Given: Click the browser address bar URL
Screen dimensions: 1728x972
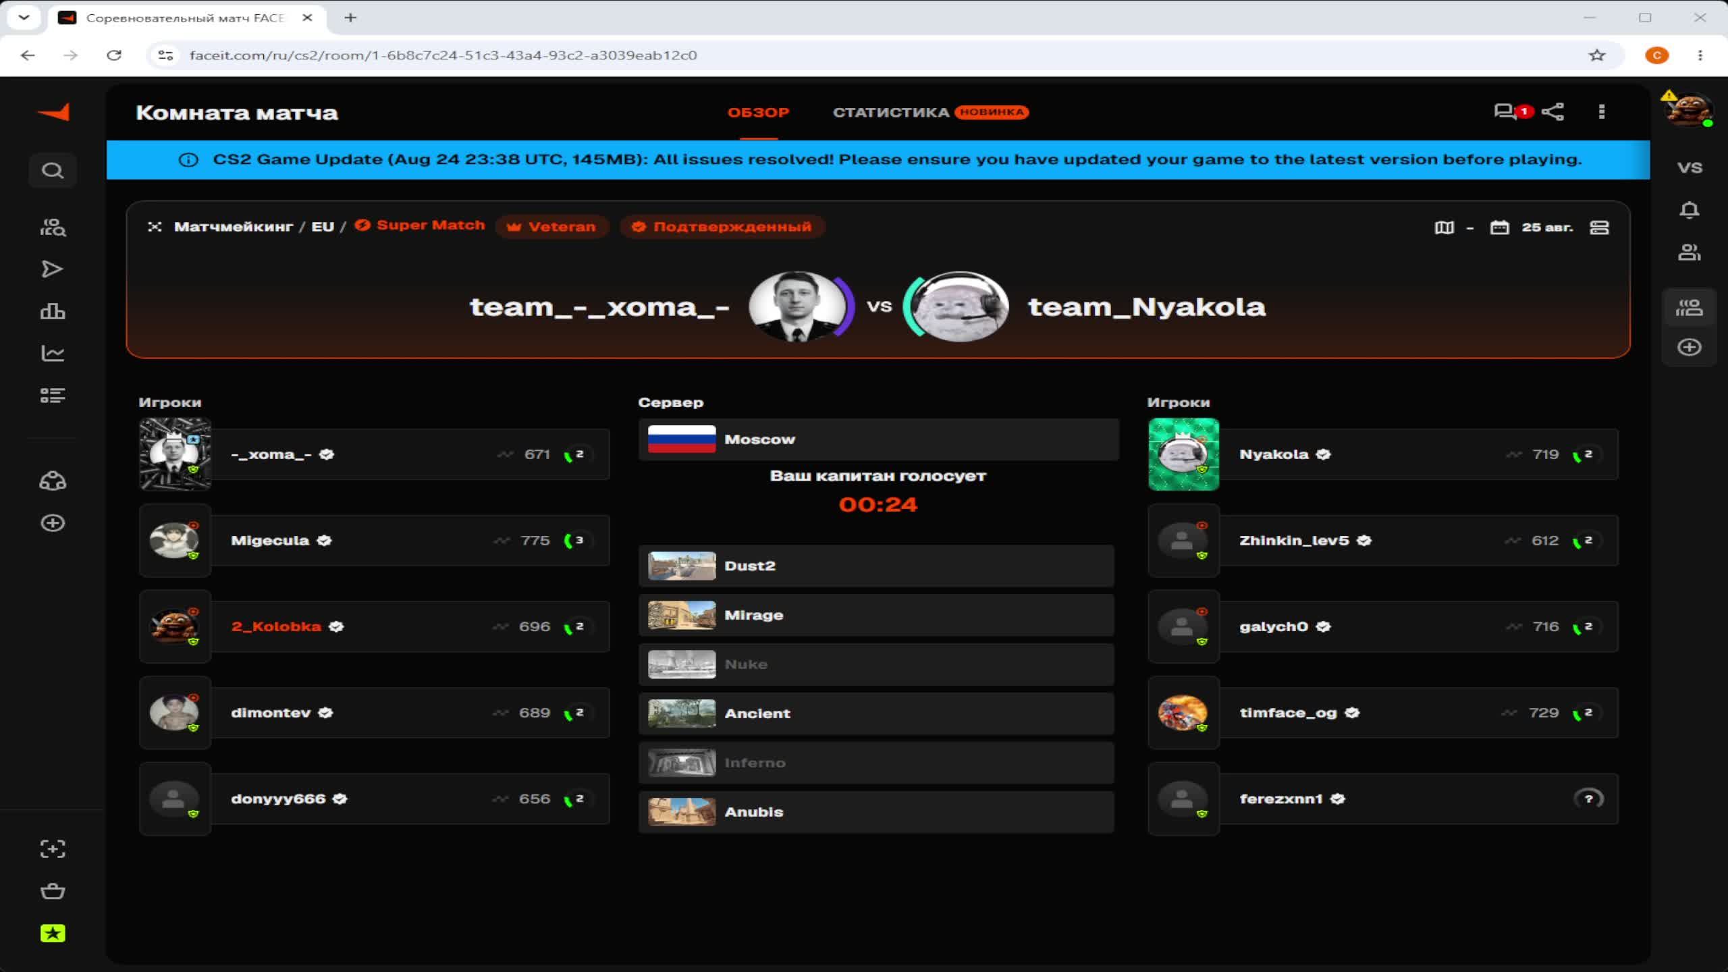Looking at the screenshot, I should (x=443, y=55).
